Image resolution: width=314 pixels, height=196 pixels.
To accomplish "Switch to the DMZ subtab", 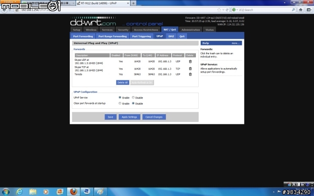I will [171, 36].
